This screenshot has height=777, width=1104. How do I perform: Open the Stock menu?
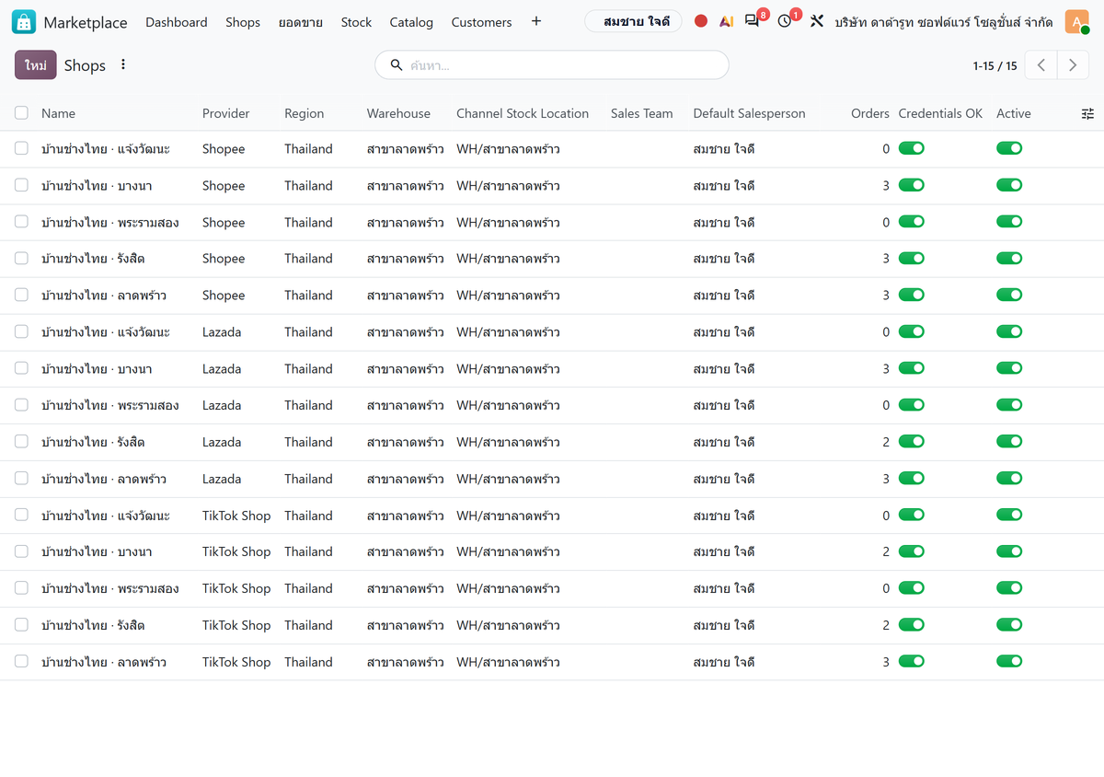click(x=356, y=22)
